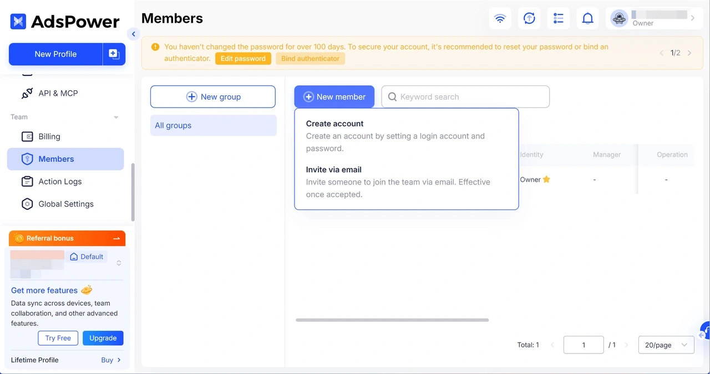Open batch profile creation icon beside New Profile
710x374 pixels.
point(114,54)
